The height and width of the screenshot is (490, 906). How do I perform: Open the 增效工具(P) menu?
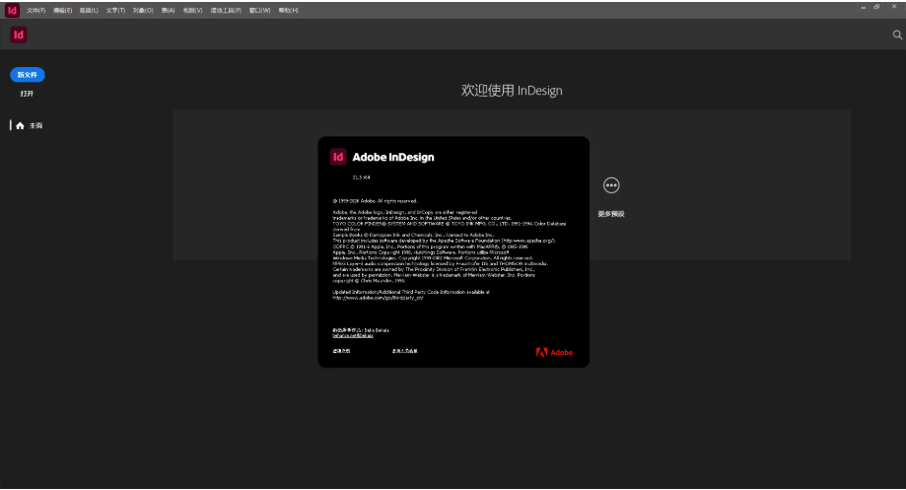(226, 11)
